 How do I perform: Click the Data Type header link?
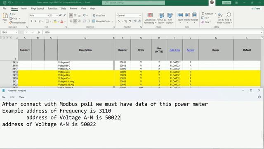point(175,50)
